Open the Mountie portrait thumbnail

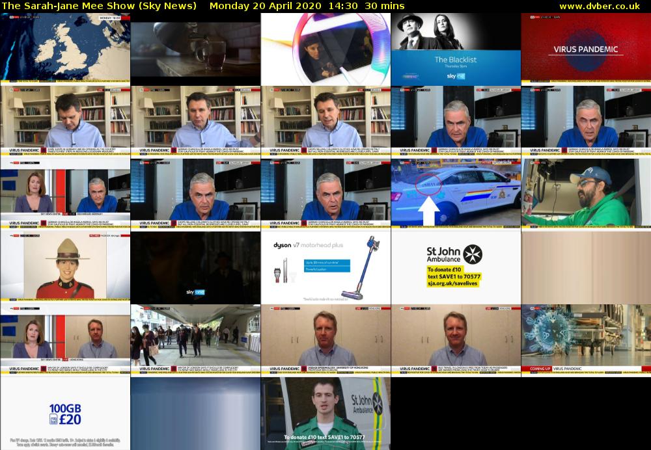pyautogui.click(x=65, y=267)
